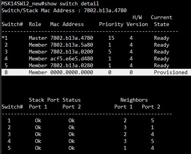Image resolution: width=191 pixels, height=154 pixels.
Task: Click 'Port 2' header under Neighbors
Action: click(x=151, y=107)
